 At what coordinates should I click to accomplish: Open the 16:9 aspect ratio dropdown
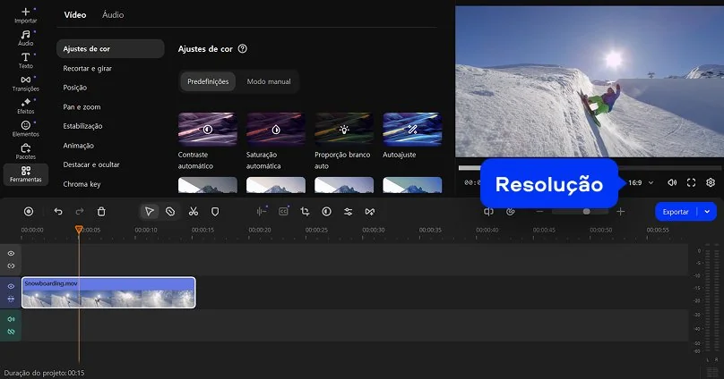[641, 182]
